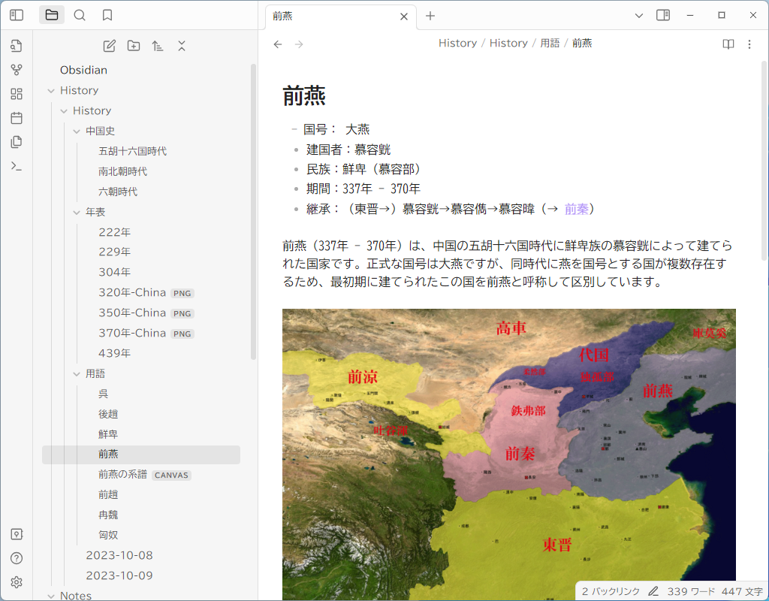Screen dimensions: 769x601
Task: Collapse the nested History subfolder
Action: [x=64, y=111]
